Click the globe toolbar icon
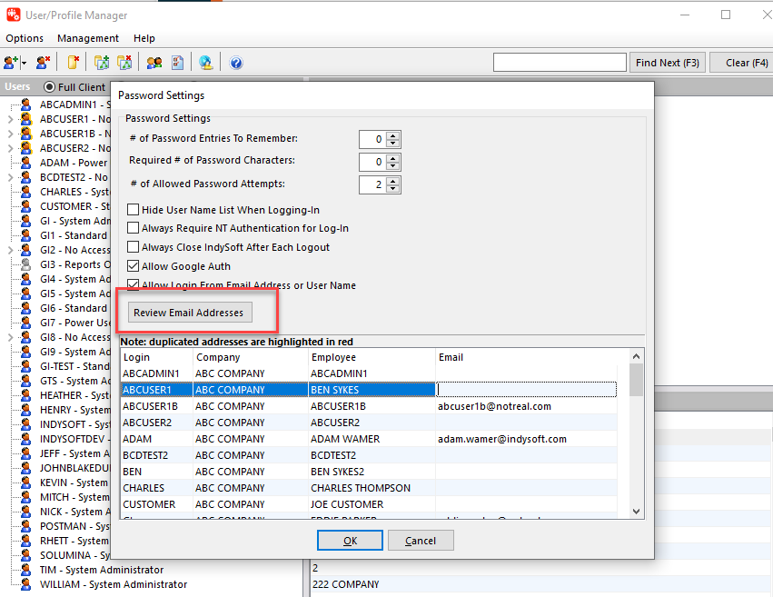The image size is (773, 597). pyautogui.click(x=206, y=63)
